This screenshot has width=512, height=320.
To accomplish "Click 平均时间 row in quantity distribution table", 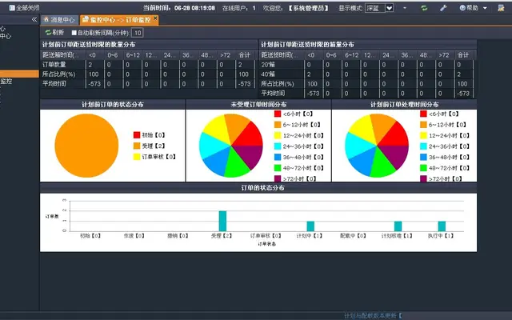I will (x=149, y=83).
